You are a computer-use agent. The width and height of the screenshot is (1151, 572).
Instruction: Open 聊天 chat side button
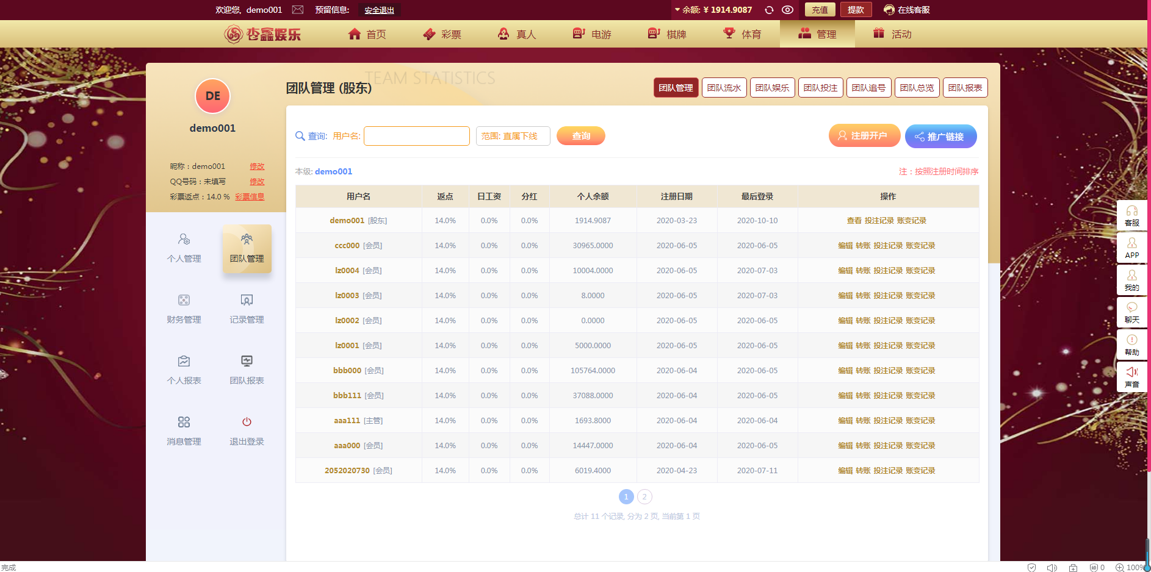tap(1132, 313)
